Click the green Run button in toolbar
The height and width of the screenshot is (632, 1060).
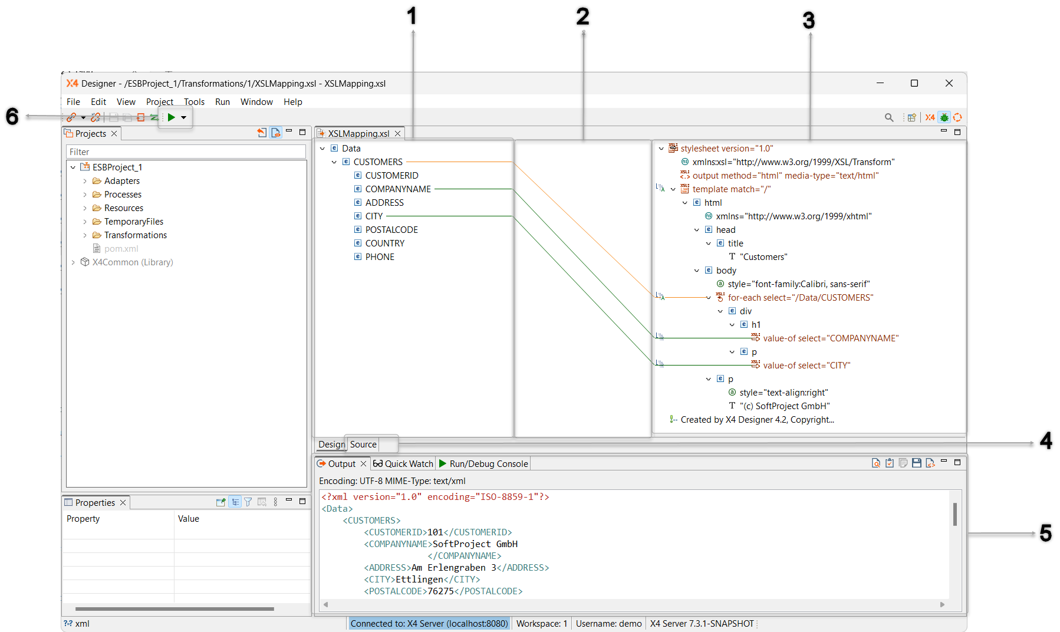[171, 117]
